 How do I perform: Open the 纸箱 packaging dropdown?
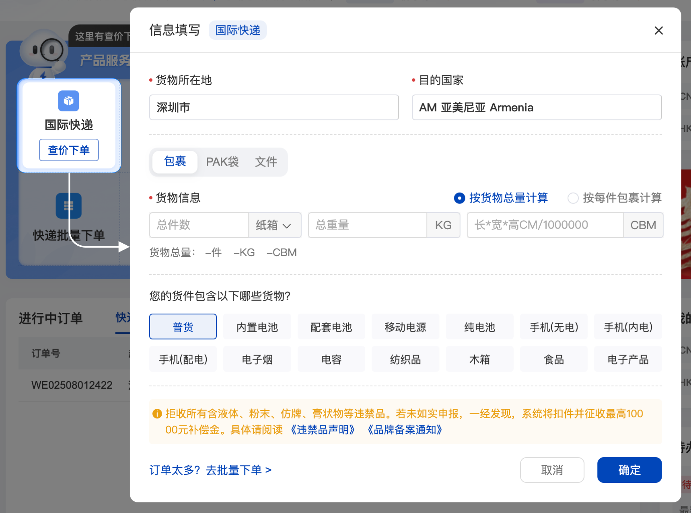coord(275,225)
